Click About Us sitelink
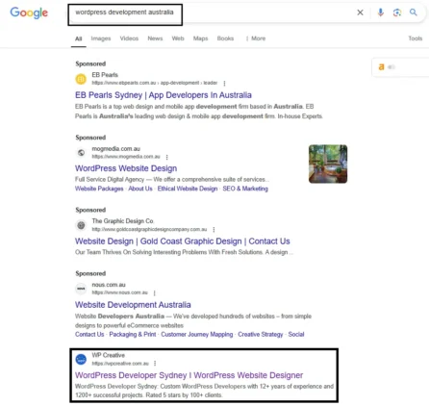The image size is (429, 406). click(x=140, y=189)
